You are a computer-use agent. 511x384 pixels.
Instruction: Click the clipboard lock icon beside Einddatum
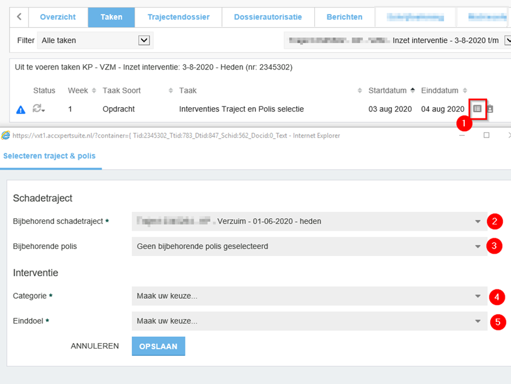tap(490, 109)
